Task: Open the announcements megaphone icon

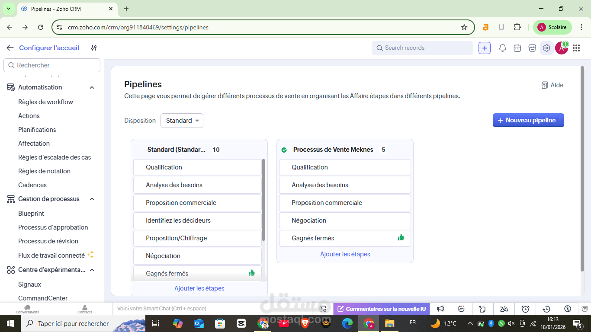Action: 440,309
